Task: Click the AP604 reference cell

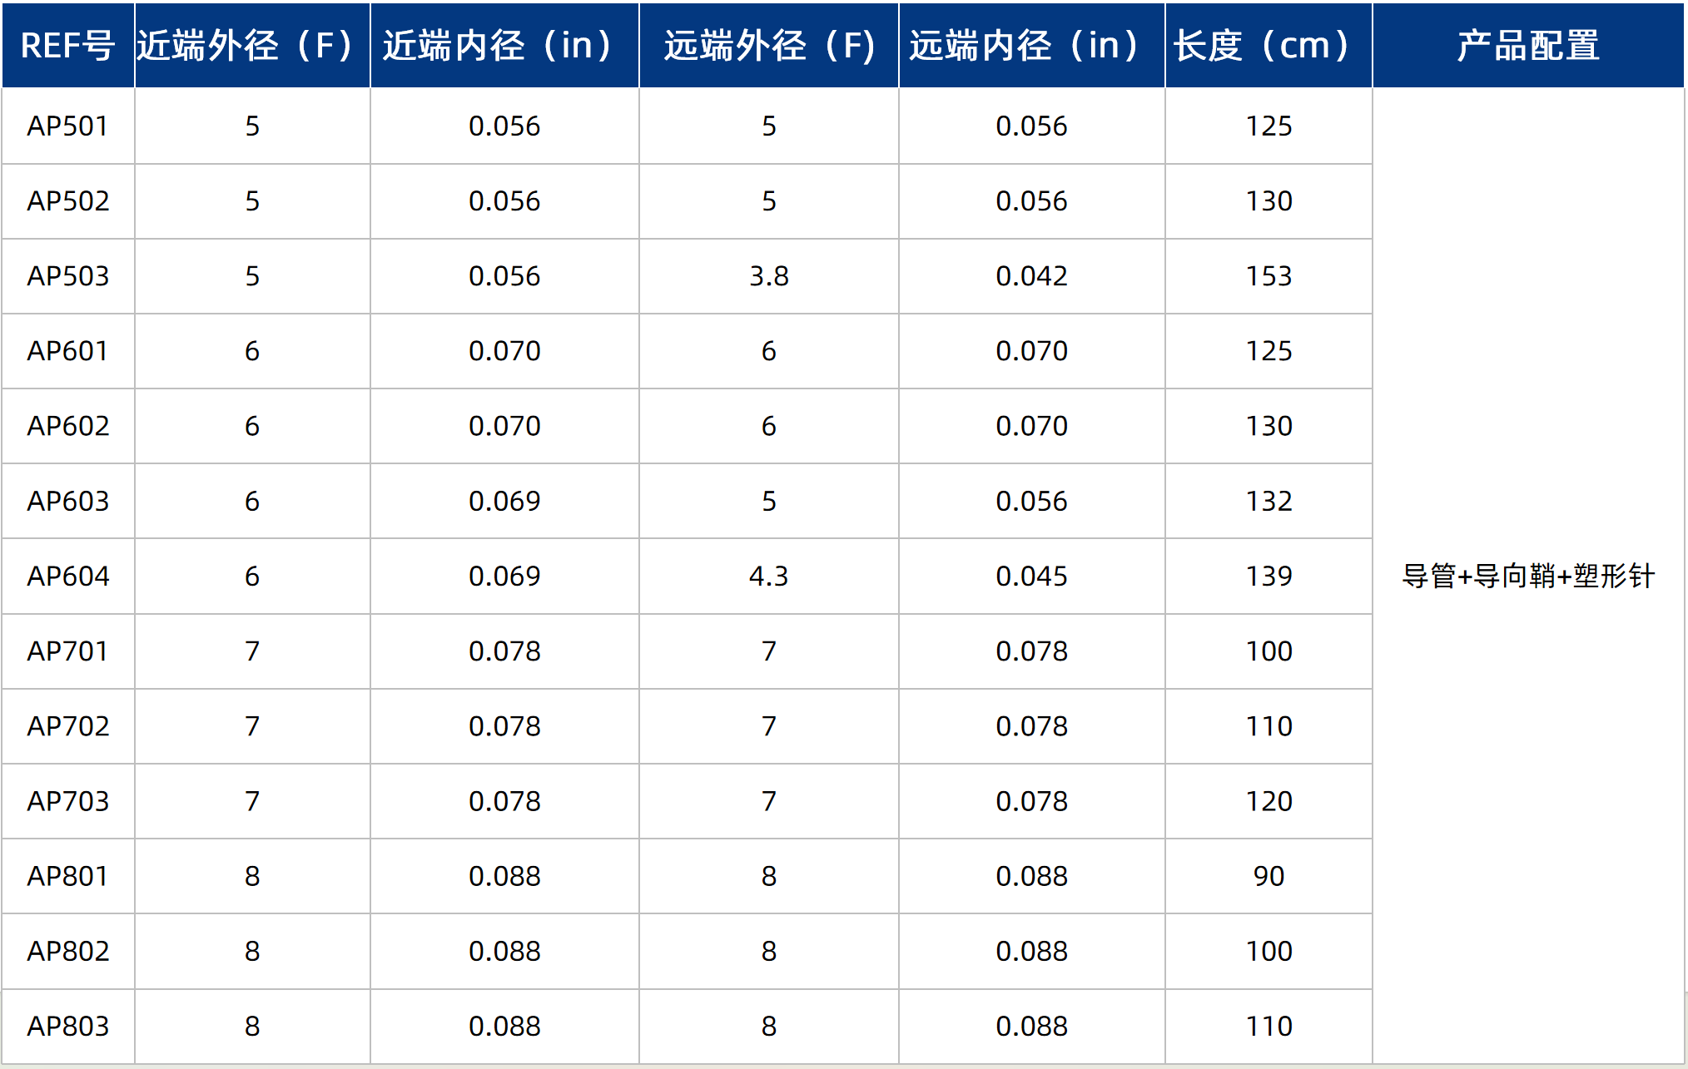Action: pos(67,577)
